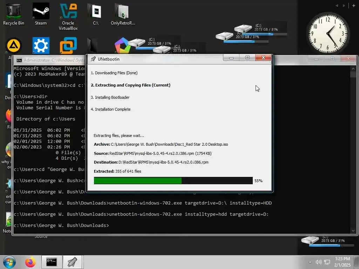Image resolution: width=359 pixels, height=269 pixels.
Task: Open the OnlyRetroR... desktop icon
Action: 123,14
